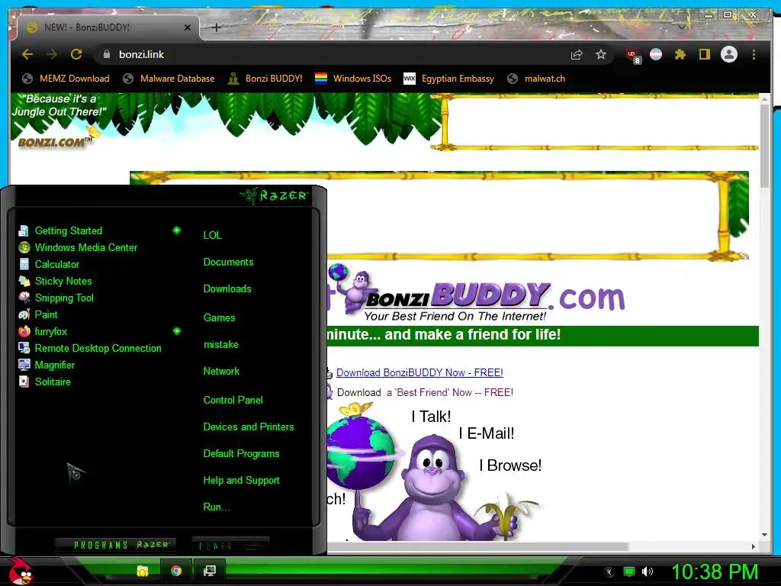Click the padlock site info icon
781x586 pixels.
[107, 54]
